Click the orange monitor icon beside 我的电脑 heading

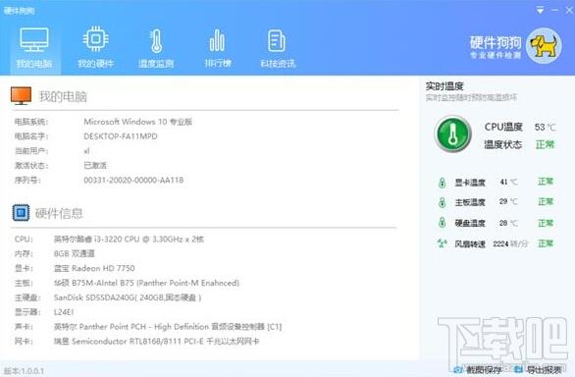[x=21, y=96]
